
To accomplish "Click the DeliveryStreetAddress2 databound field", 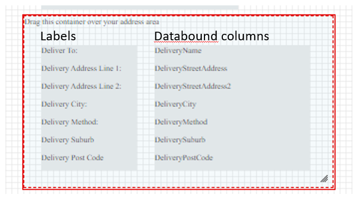I will coord(193,86).
